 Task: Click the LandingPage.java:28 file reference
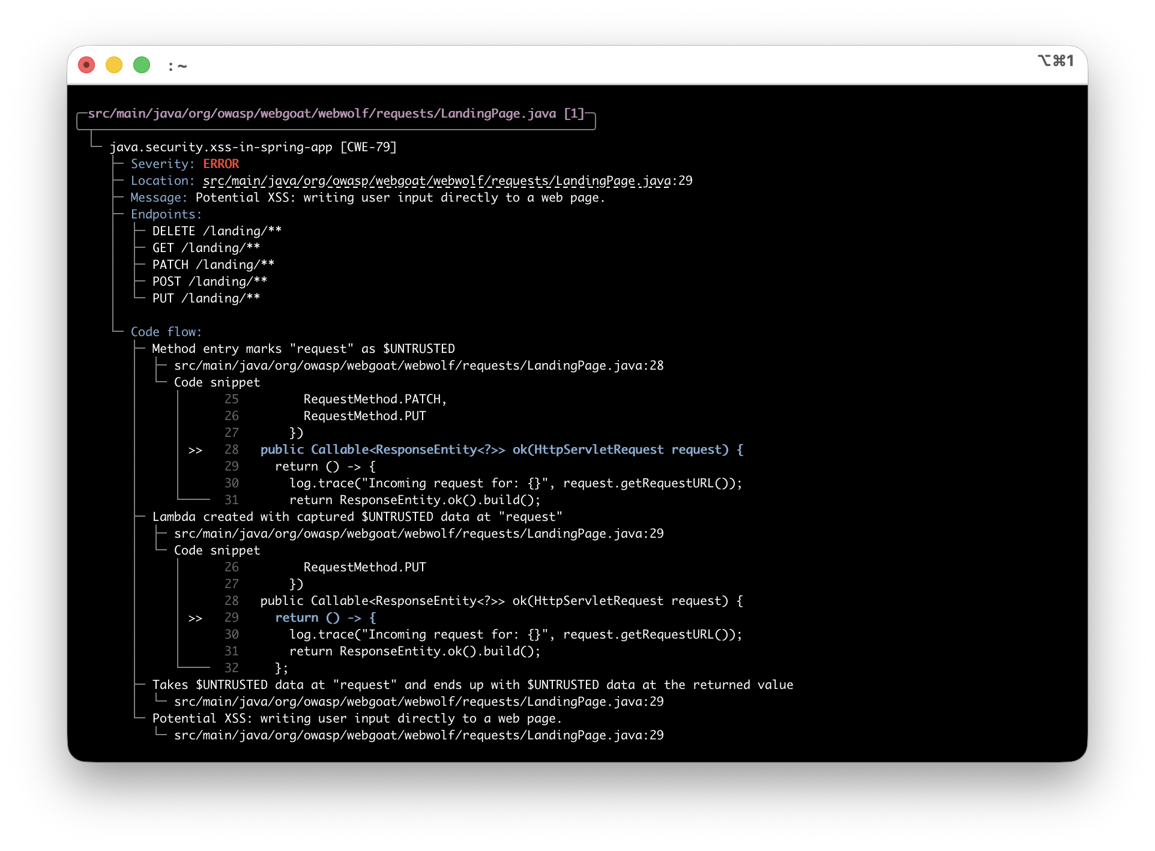click(418, 365)
